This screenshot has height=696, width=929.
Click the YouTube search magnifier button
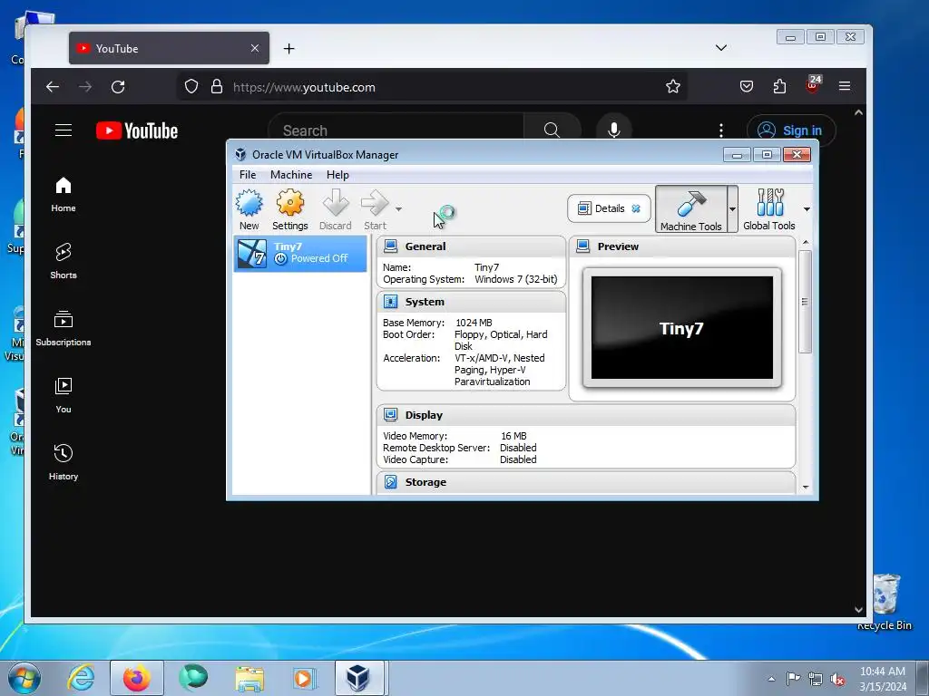coord(553,130)
